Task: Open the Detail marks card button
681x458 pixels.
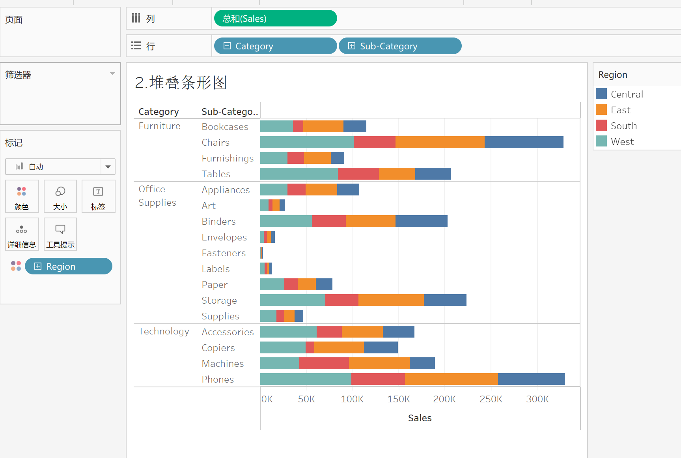Action: coord(22,234)
